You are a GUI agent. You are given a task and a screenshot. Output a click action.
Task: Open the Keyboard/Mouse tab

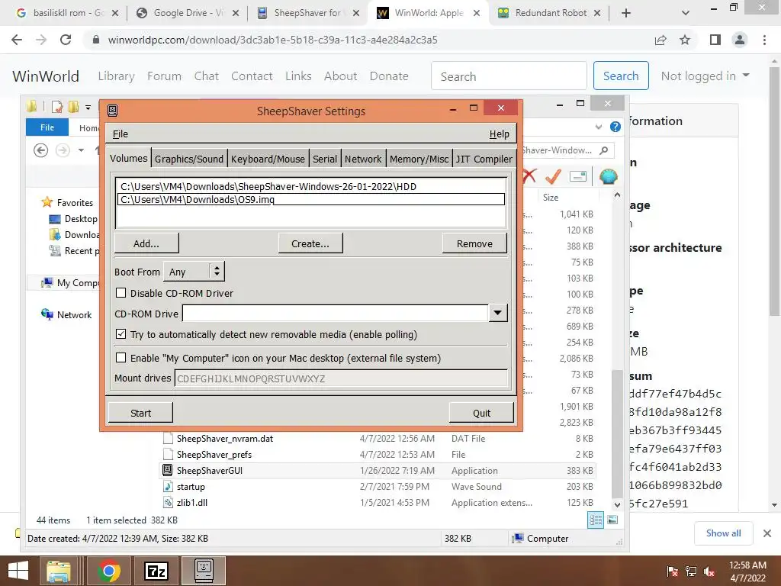pos(268,159)
